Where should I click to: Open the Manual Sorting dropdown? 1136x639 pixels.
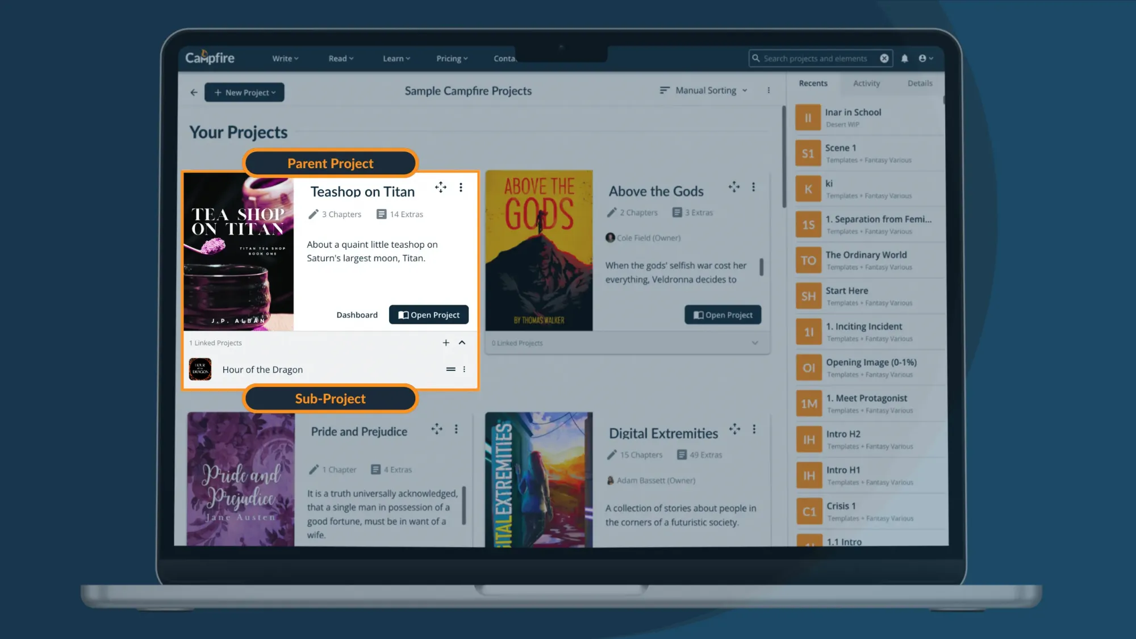(x=703, y=90)
